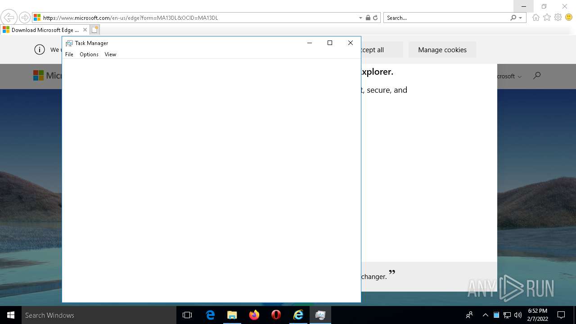Expand the address bar autocomplete dropdown
The width and height of the screenshot is (576, 324).
[360, 18]
